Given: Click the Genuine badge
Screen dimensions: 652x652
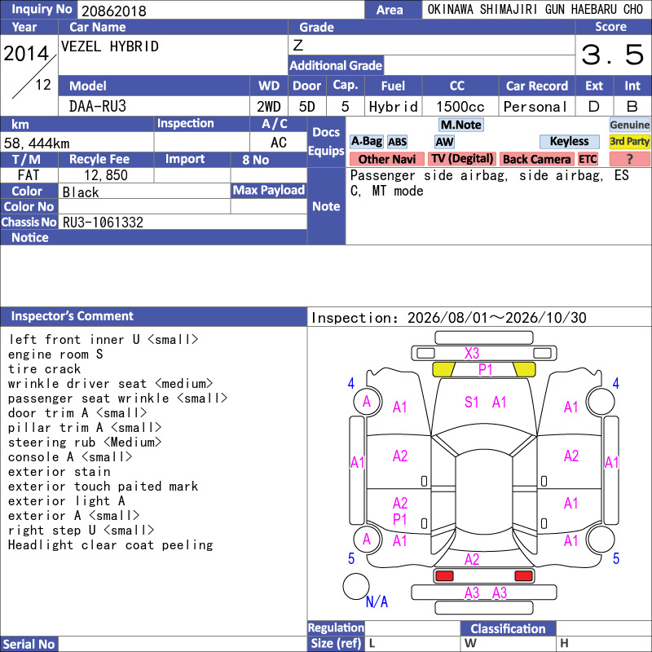Looking at the screenshot, I should pos(629,125).
